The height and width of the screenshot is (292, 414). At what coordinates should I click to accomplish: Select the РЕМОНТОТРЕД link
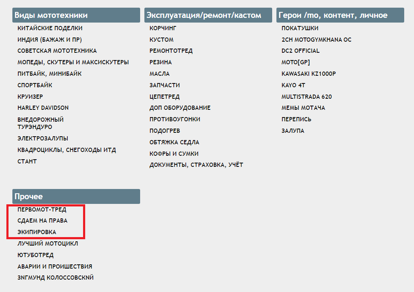coord(171,51)
